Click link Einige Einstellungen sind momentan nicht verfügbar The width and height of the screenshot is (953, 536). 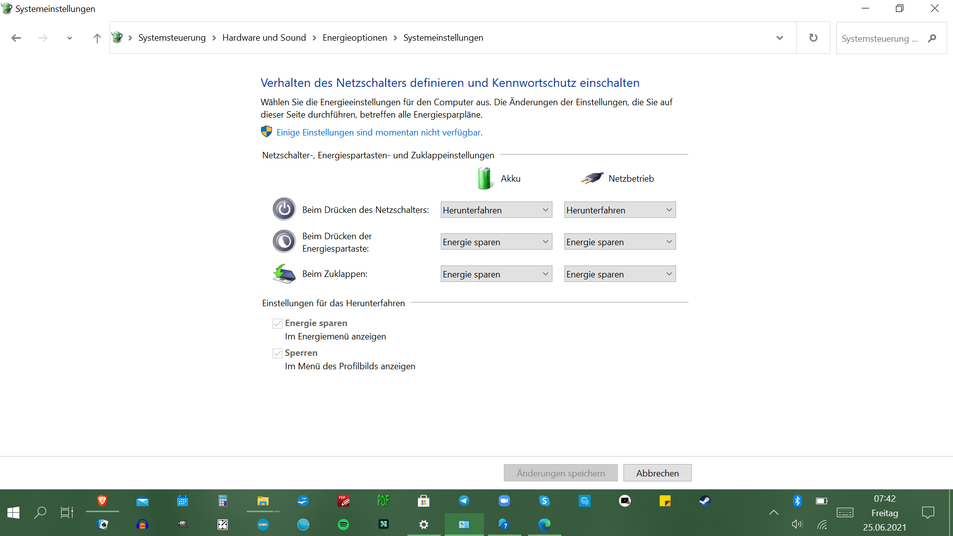tap(379, 133)
